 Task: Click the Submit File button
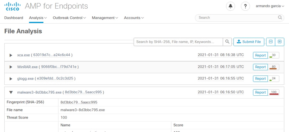[249, 42]
